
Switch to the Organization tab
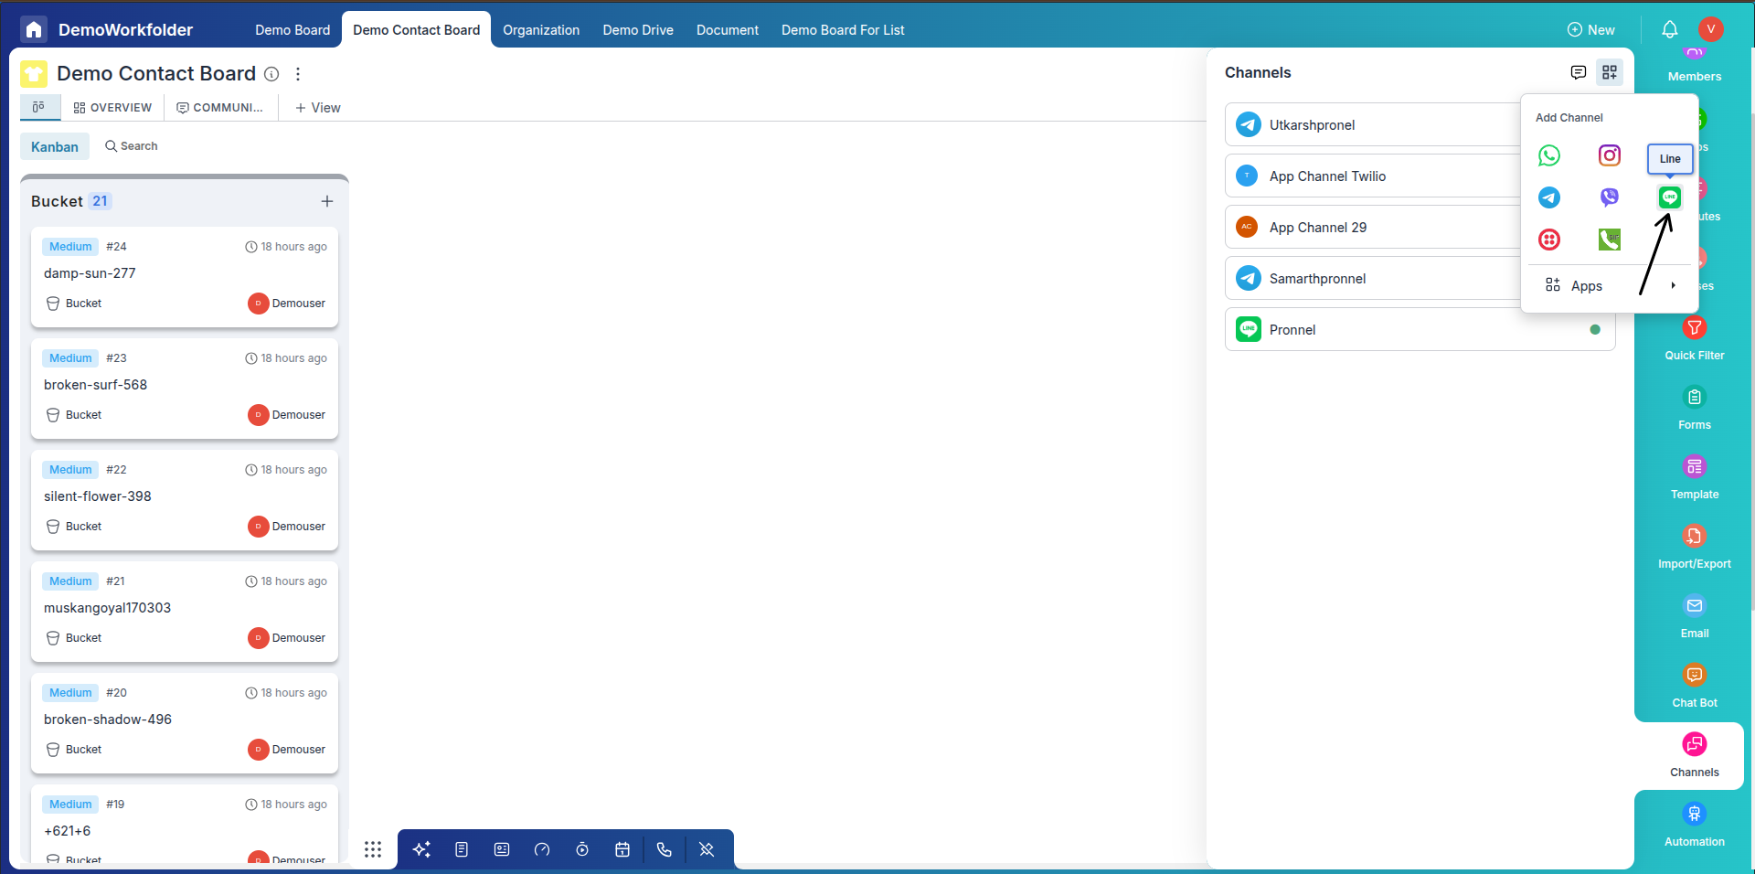(541, 30)
